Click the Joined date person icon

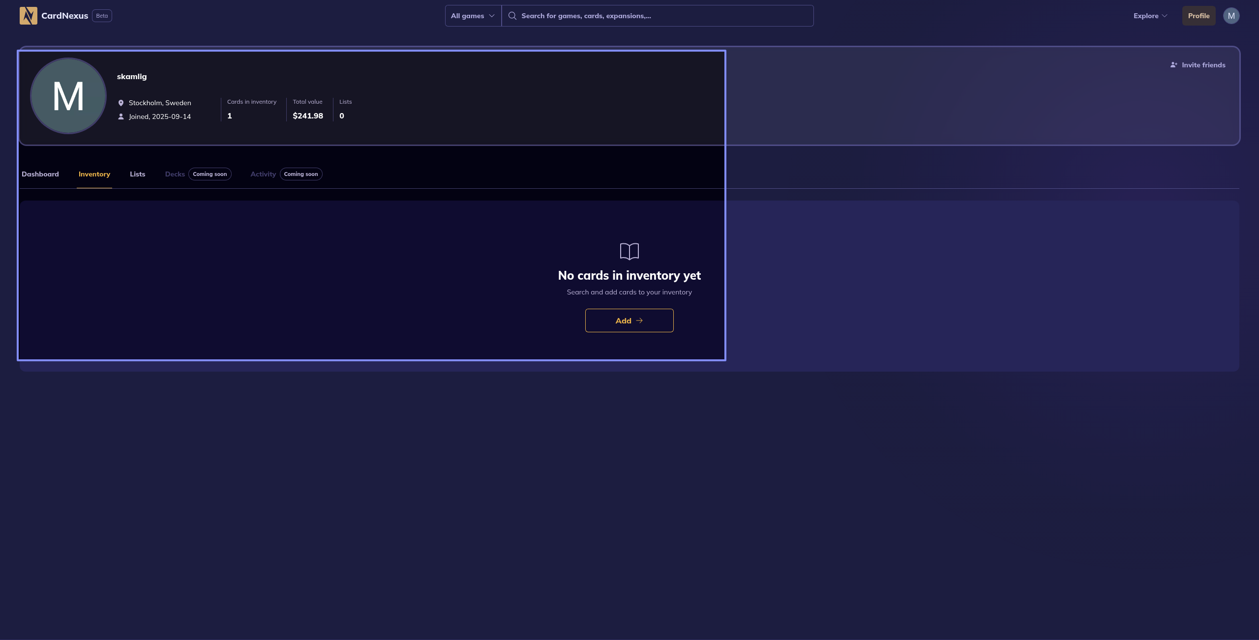121,116
